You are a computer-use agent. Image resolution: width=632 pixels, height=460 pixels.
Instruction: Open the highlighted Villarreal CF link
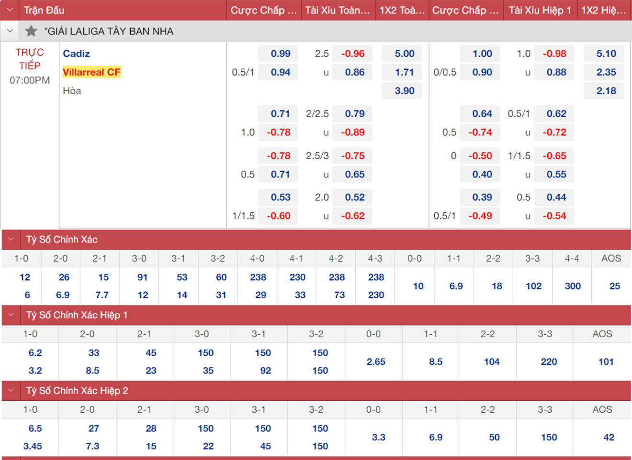tap(91, 72)
